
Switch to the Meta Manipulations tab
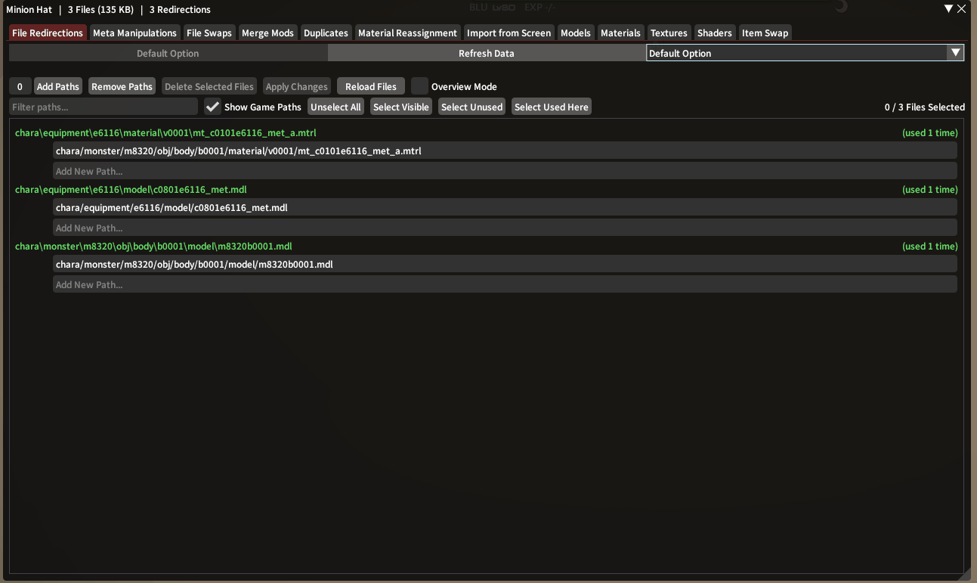click(x=134, y=33)
